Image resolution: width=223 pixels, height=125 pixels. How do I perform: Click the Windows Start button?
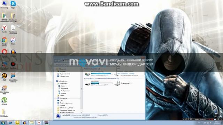pos(3,123)
